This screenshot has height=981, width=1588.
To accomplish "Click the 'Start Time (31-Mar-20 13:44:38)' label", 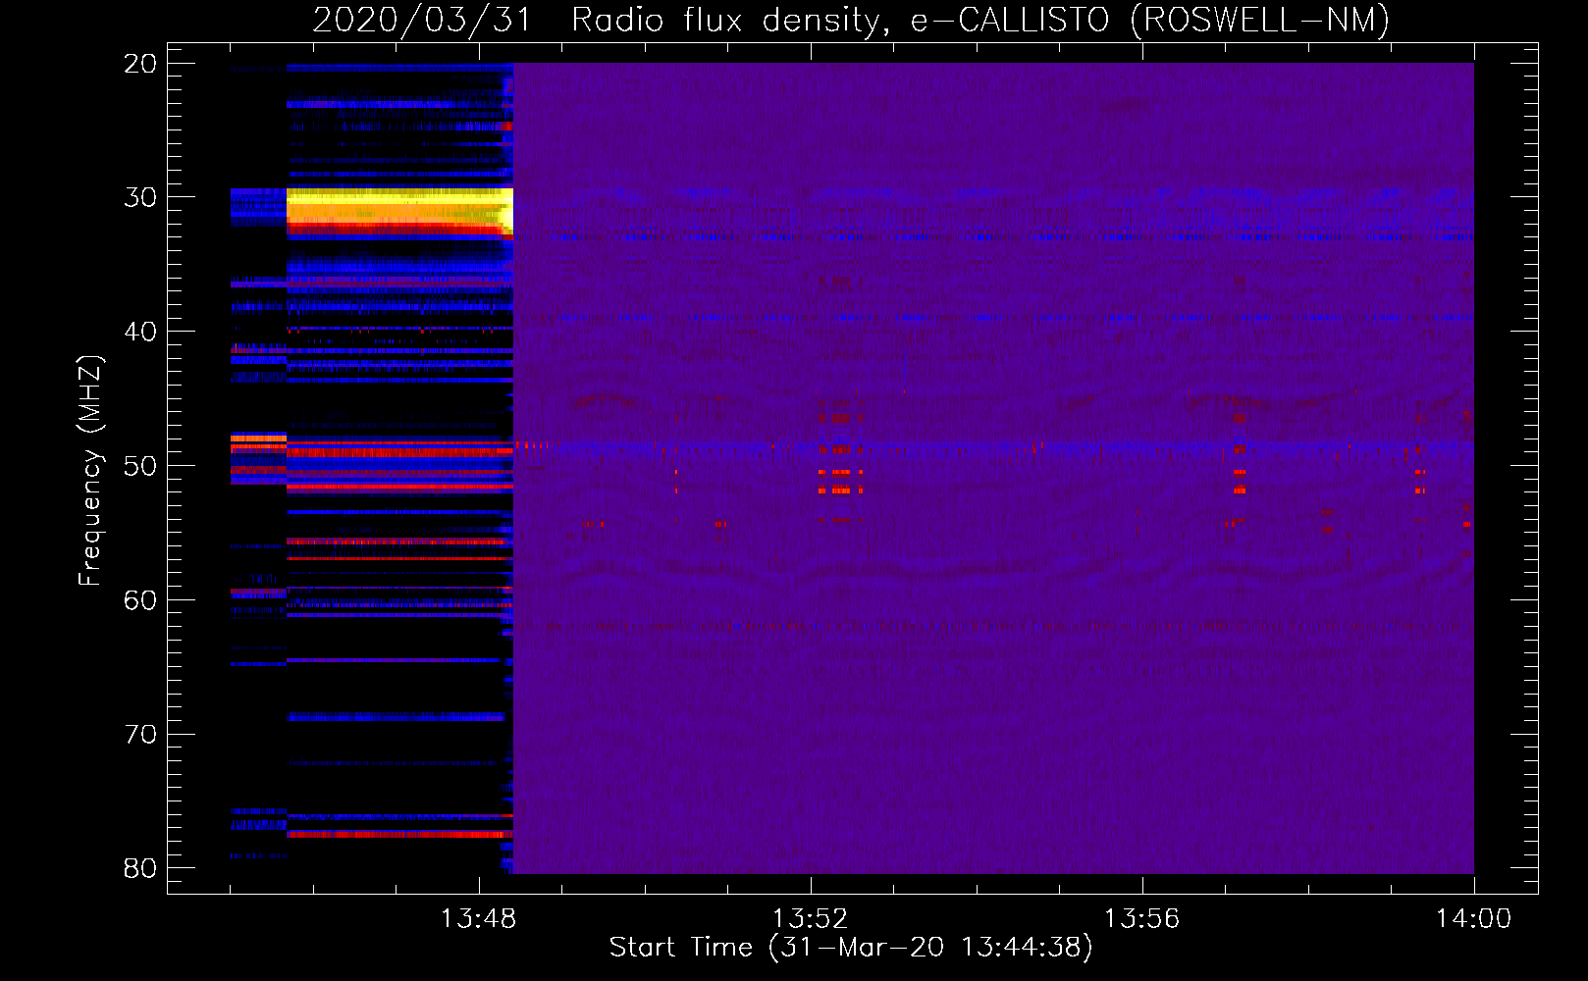I will (851, 948).
